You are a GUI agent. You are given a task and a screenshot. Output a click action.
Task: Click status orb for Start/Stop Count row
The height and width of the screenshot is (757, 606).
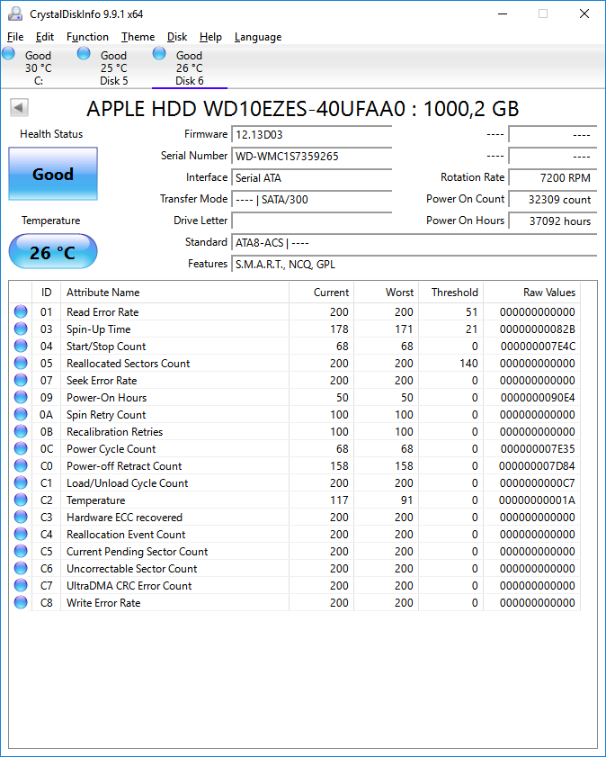click(x=21, y=346)
